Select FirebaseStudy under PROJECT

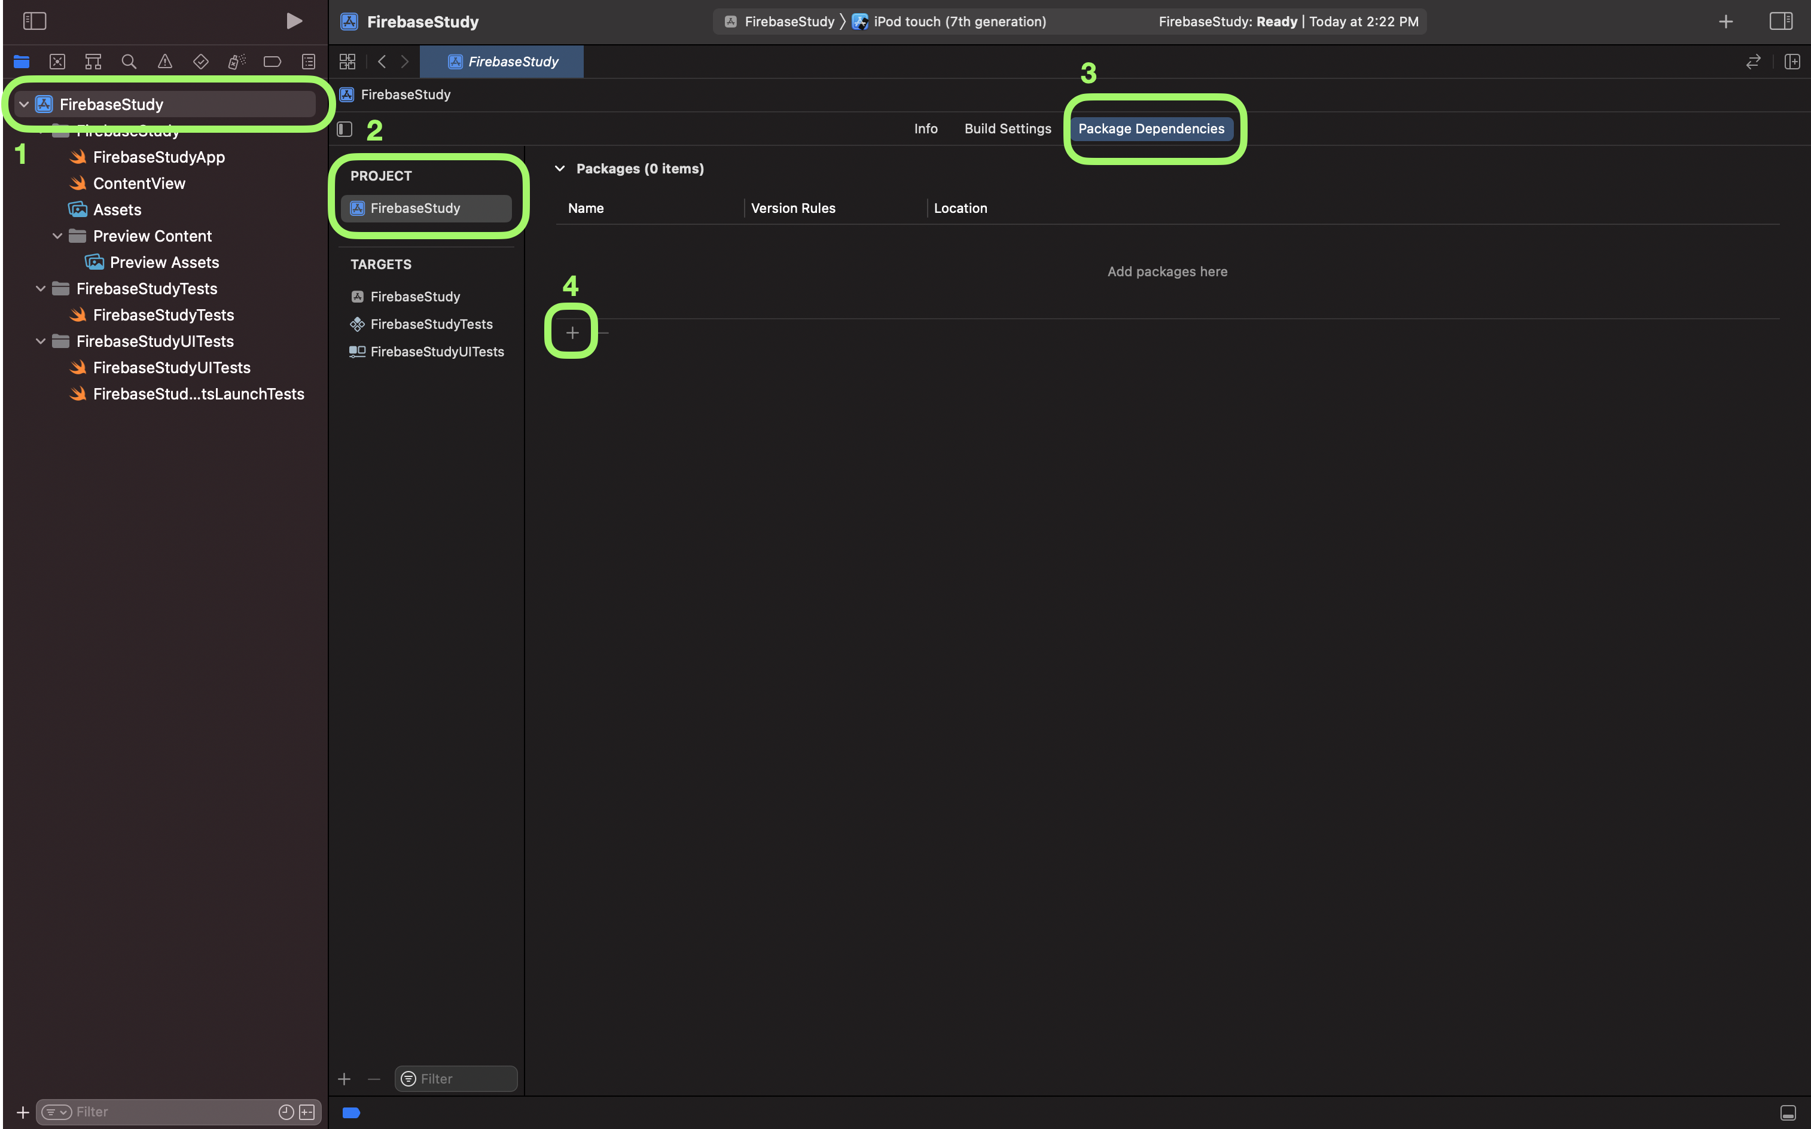(x=426, y=208)
